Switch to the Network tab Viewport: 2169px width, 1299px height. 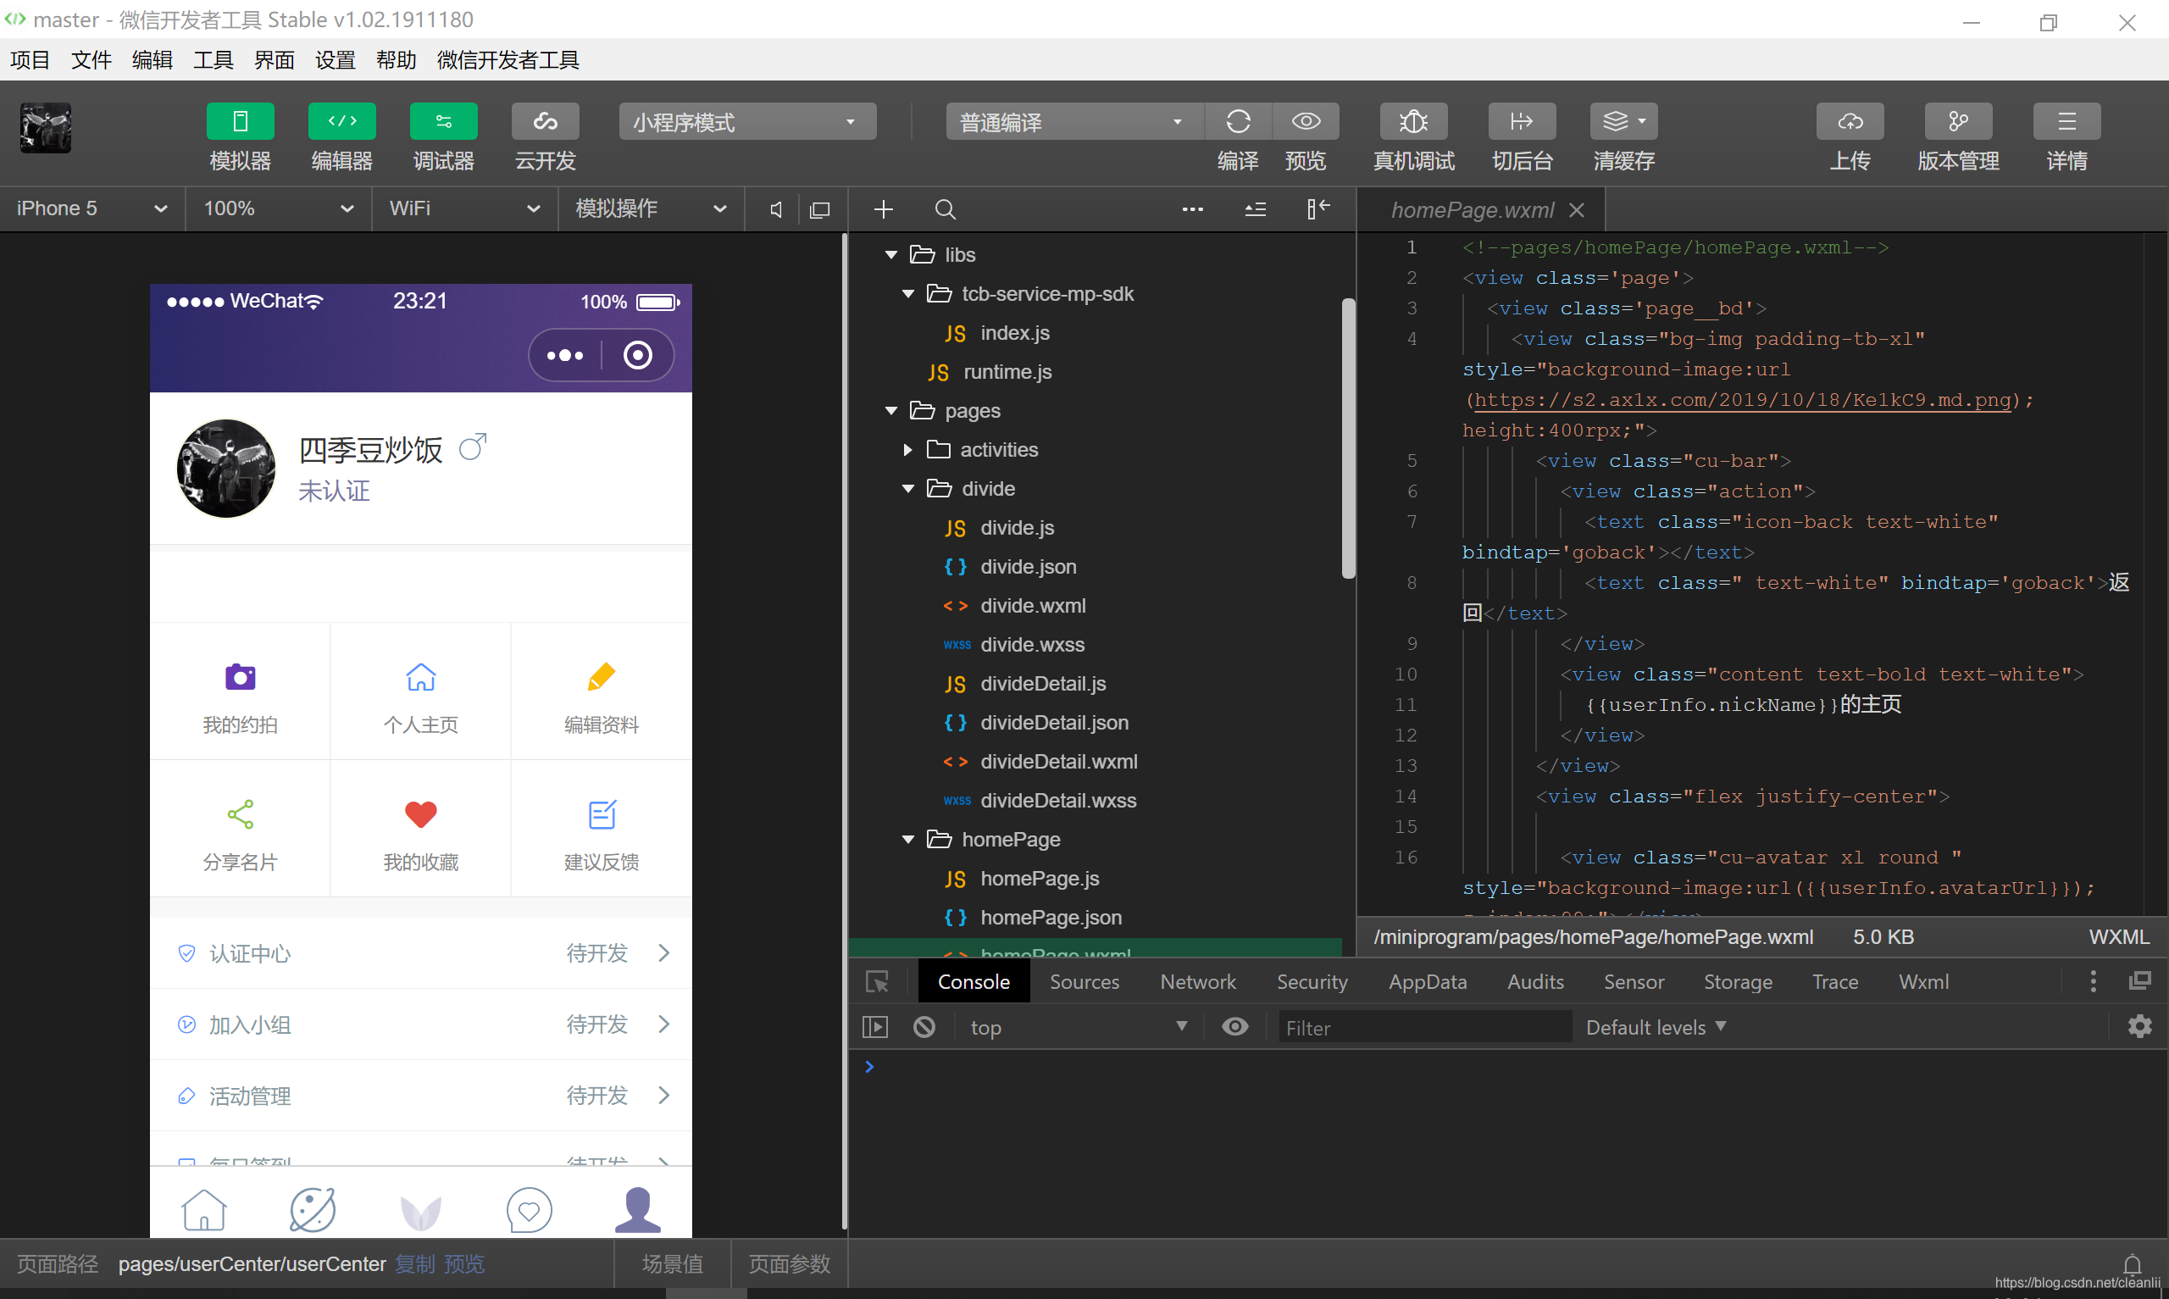pyautogui.click(x=1198, y=982)
